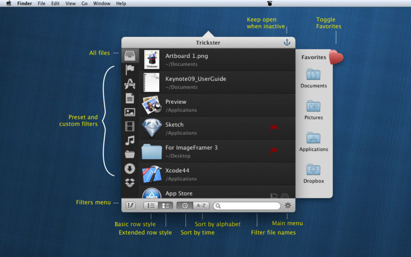411x257 pixels.
Task: Select the Preview row name
Action: coord(176,102)
